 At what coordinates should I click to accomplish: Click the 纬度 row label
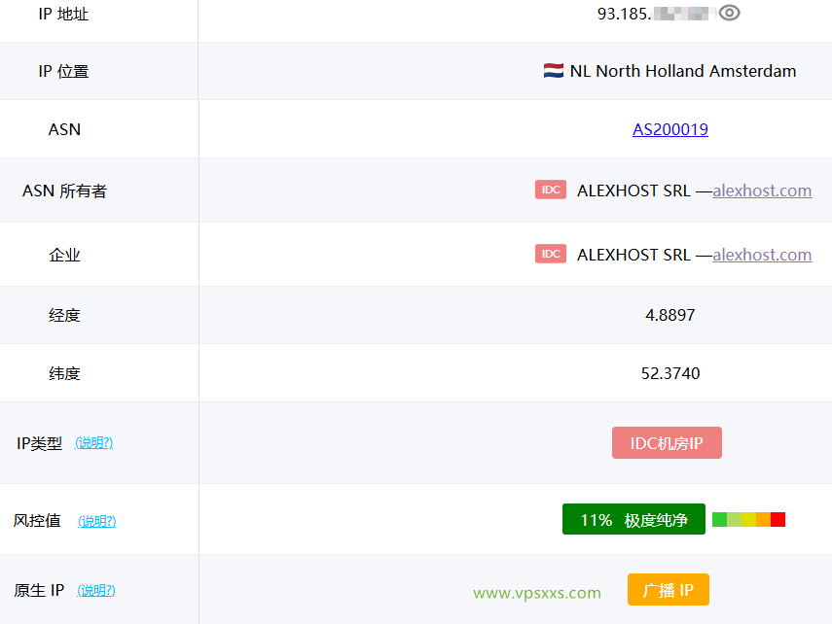65,373
